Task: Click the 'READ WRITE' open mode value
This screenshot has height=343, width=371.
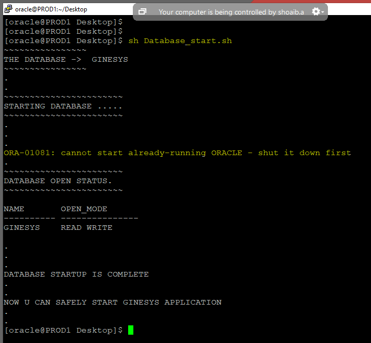Action: click(x=87, y=228)
